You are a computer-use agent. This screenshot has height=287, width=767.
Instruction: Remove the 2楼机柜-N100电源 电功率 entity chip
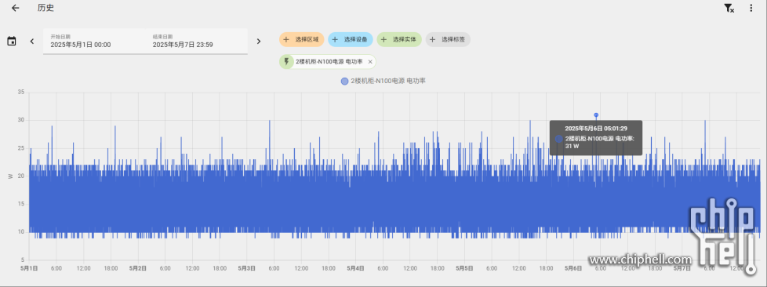click(x=370, y=62)
